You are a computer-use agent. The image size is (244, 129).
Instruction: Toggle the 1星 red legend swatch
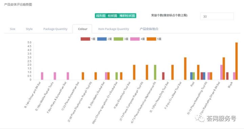(85, 39)
